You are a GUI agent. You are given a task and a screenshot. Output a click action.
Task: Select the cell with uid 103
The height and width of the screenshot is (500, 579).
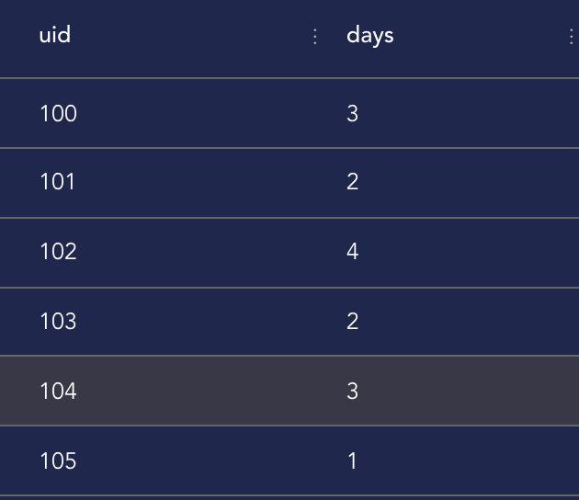pos(59,322)
